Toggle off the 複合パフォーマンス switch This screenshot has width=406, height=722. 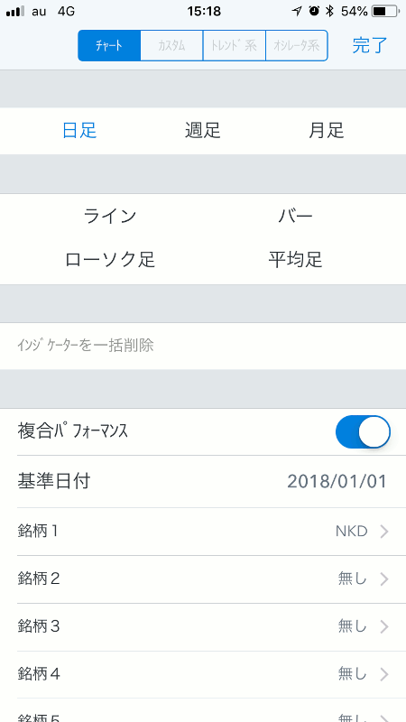tap(364, 432)
